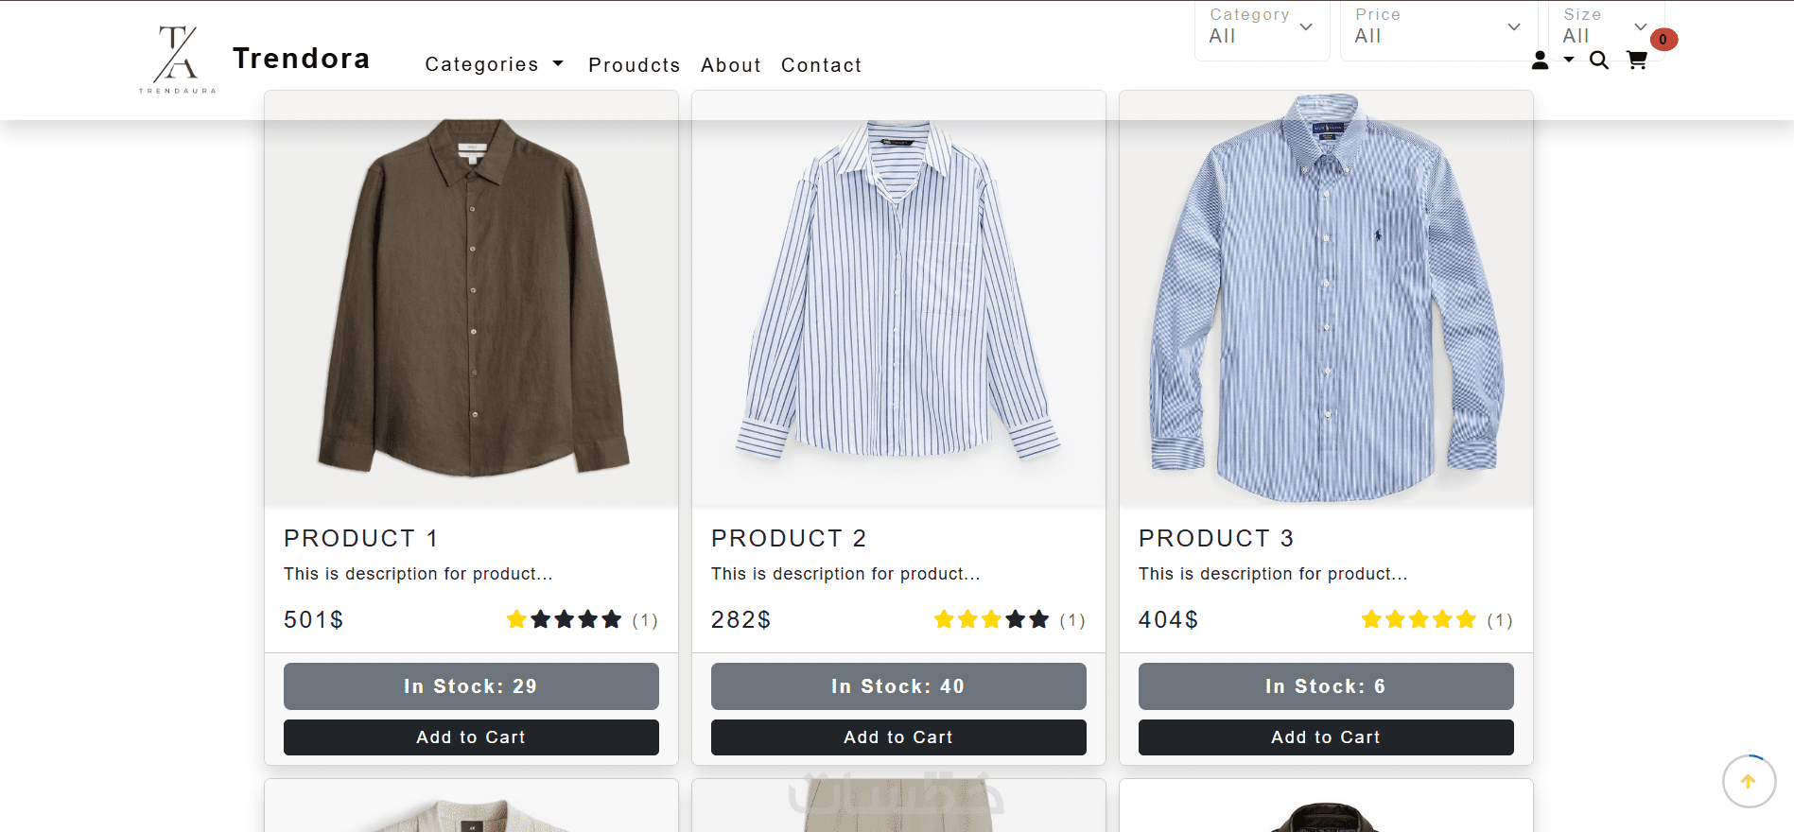The image size is (1794, 832).
Task: Open the user account icon menu
Action: pyautogui.click(x=1541, y=61)
